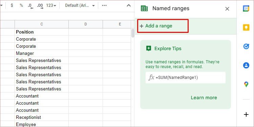The width and height of the screenshot is (254, 127).
Task: Click the vertical scrollbar thumb
Action: pyautogui.click(x=133, y=33)
